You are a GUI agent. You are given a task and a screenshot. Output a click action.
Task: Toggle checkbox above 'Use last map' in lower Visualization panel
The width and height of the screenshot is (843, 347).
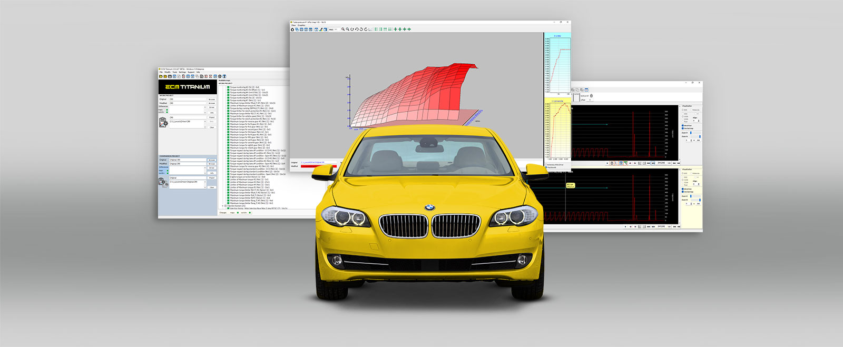(x=683, y=189)
